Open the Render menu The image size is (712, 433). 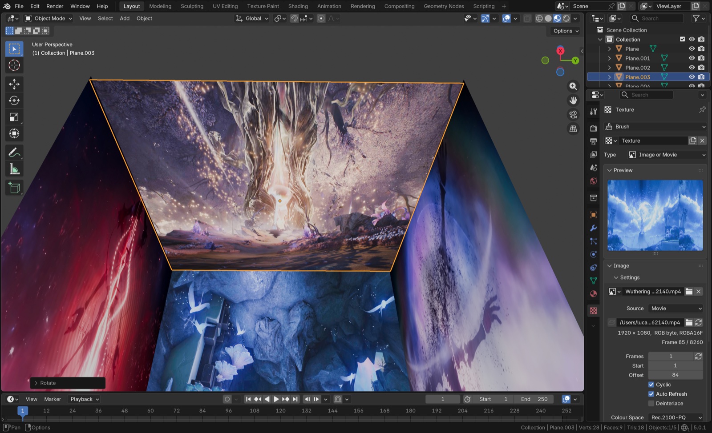(x=55, y=6)
